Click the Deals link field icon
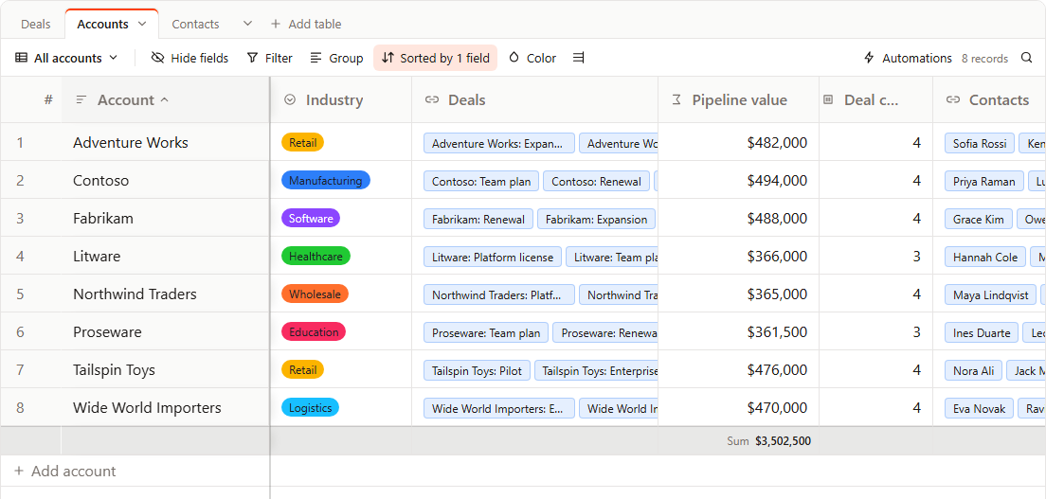 [x=432, y=100]
